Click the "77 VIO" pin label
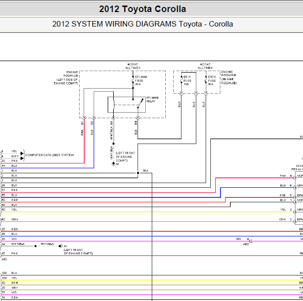303x301 pixels. 10,292
